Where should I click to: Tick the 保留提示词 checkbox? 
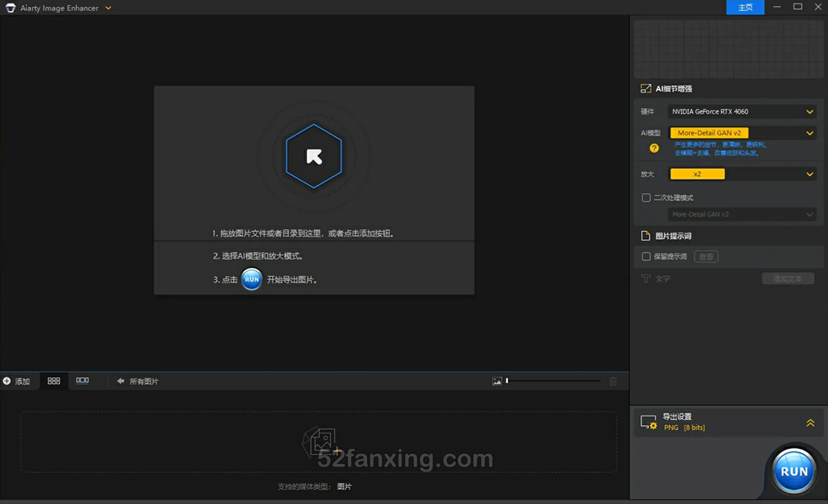pos(647,256)
